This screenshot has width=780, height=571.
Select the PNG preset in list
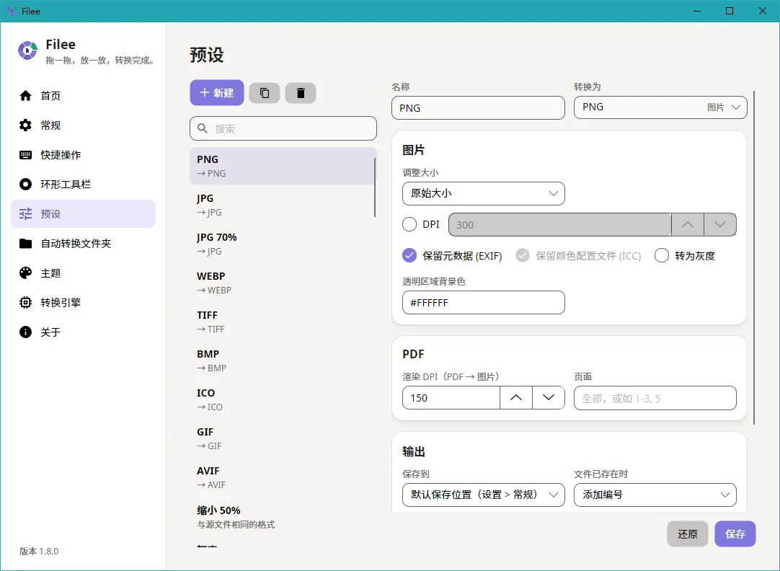283,166
